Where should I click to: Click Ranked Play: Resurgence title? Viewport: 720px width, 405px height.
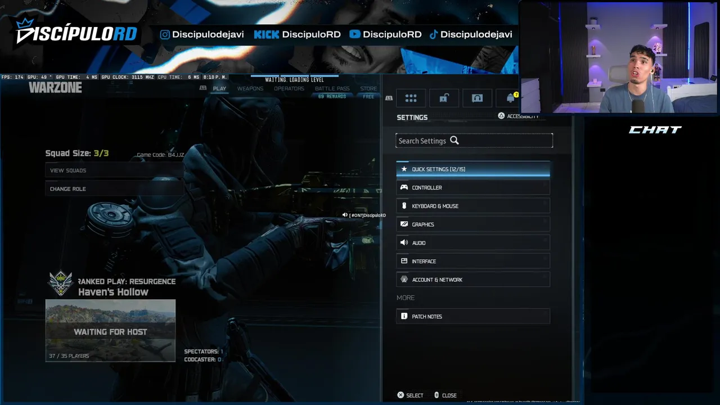pyautogui.click(x=127, y=281)
